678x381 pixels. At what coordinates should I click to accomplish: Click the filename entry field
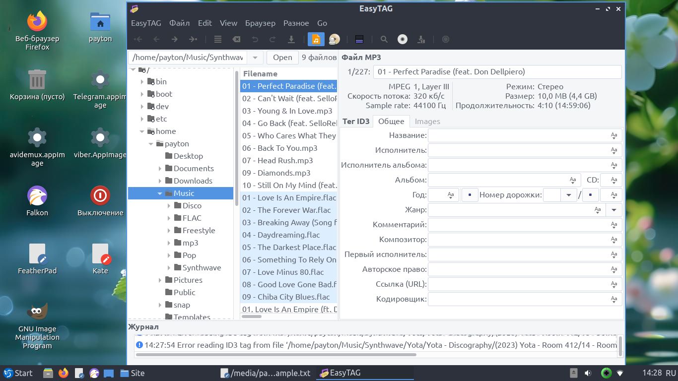click(497, 72)
